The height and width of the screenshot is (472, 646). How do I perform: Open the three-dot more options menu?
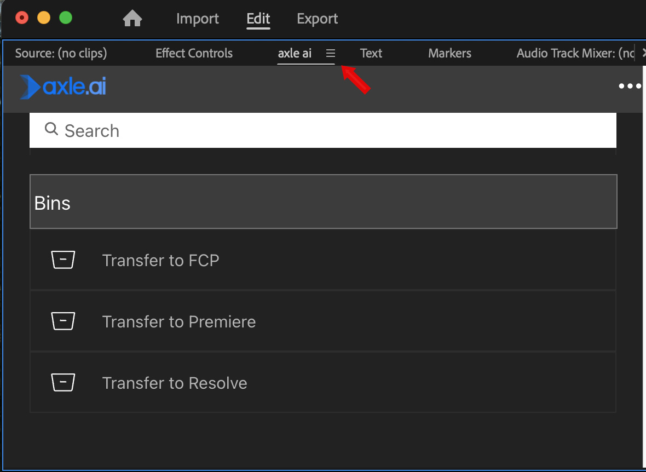(x=630, y=86)
